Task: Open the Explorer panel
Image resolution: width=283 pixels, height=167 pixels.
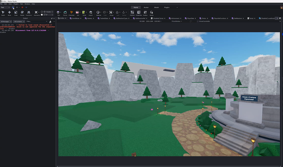Action: click(x=132, y=13)
